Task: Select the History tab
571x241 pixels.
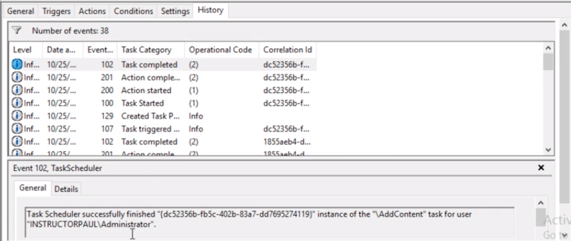Action: point(210,10)
